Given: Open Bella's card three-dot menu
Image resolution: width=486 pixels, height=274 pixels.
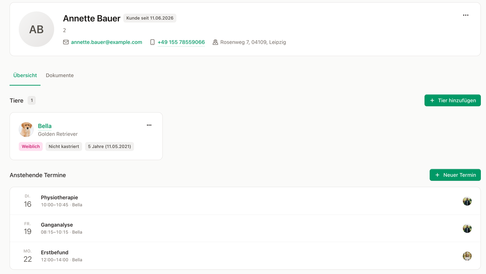Looking at the screenshot, I should coord(149,125).
